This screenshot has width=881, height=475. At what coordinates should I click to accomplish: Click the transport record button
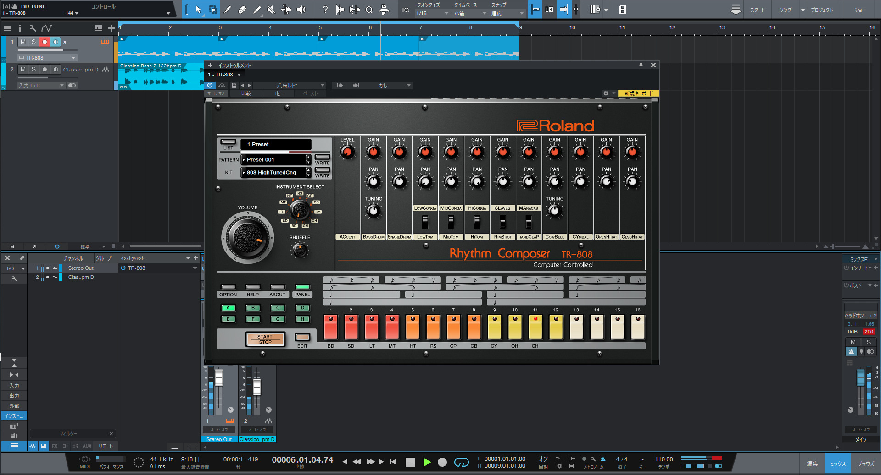click(x=442, y=462)
